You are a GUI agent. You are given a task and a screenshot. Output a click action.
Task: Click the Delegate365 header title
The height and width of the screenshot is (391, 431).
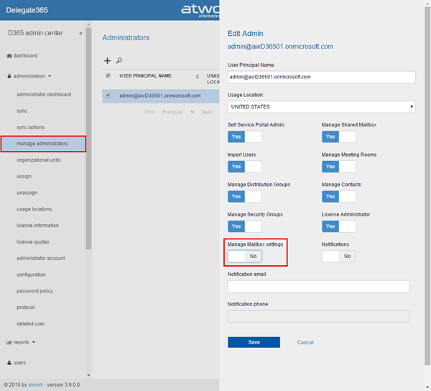27,10
